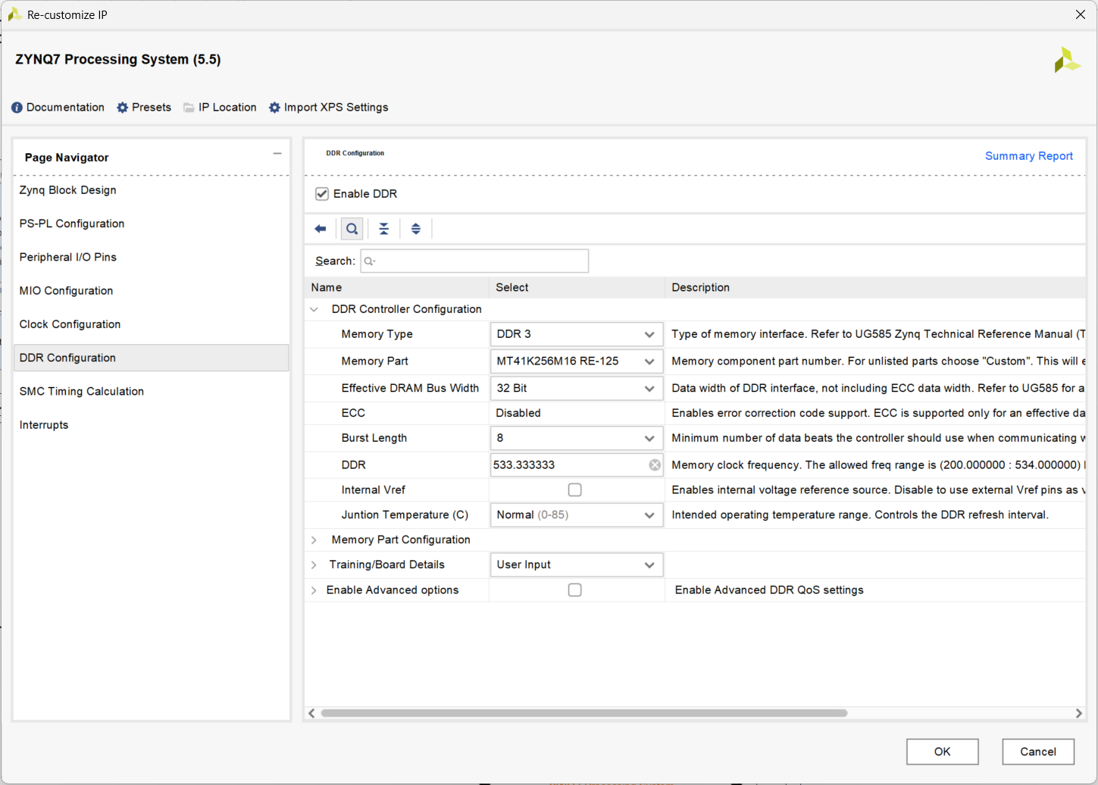Click the expand all toolbar icon

pos(416,229)
